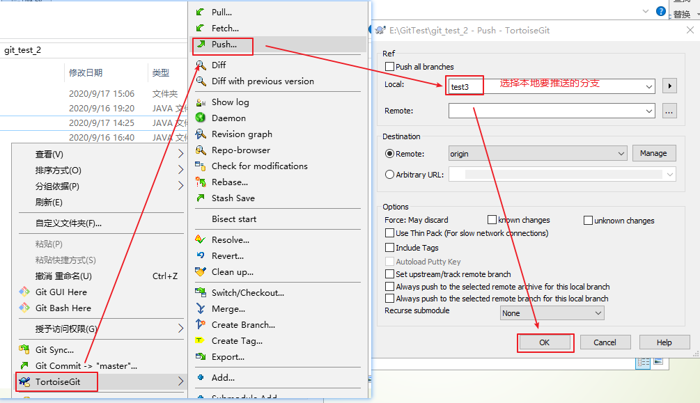This screenshot has width=700, height=403.
Task: Click the Clean up broom icon
Action: click(x=201, y=271)
